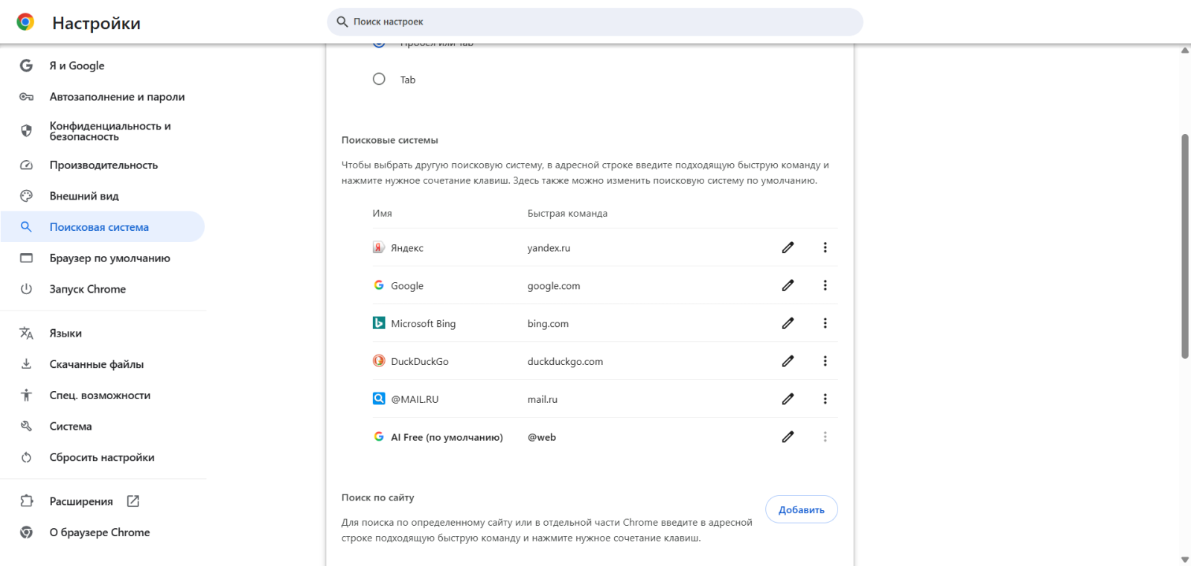
Task: Click the edit pencil for Яндекс
Action: (x=788, y=247)
